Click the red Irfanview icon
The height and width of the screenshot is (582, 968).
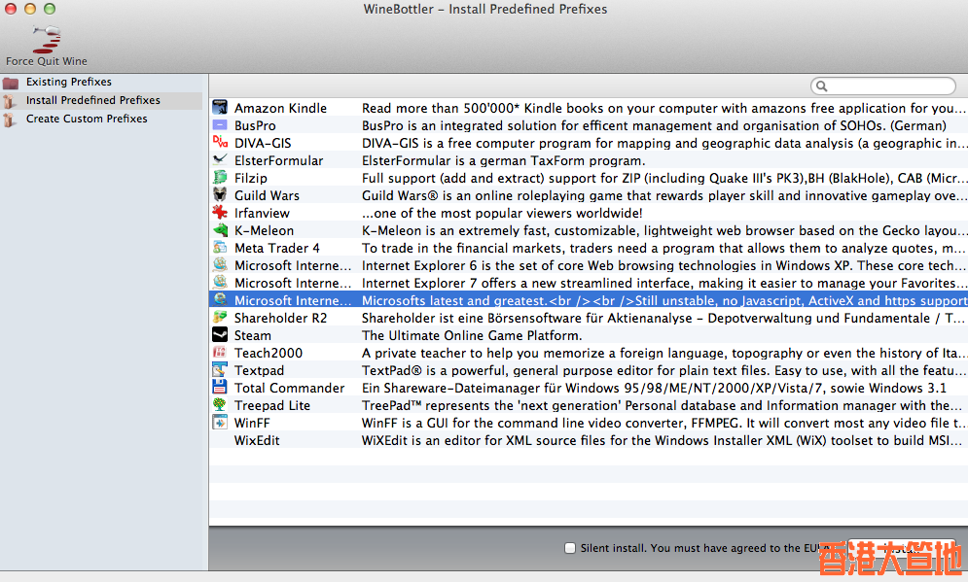[x=220, y=213]
